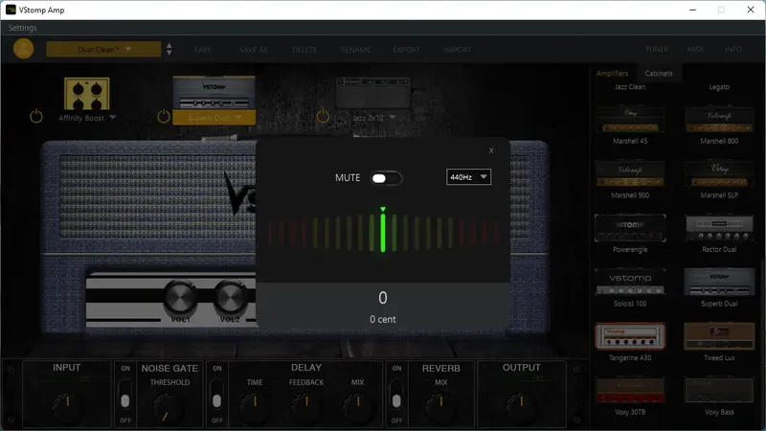The image size is (766, 431).
Task: Choose the Soloist 100 amplifier
Action: (x=630, y=288)
